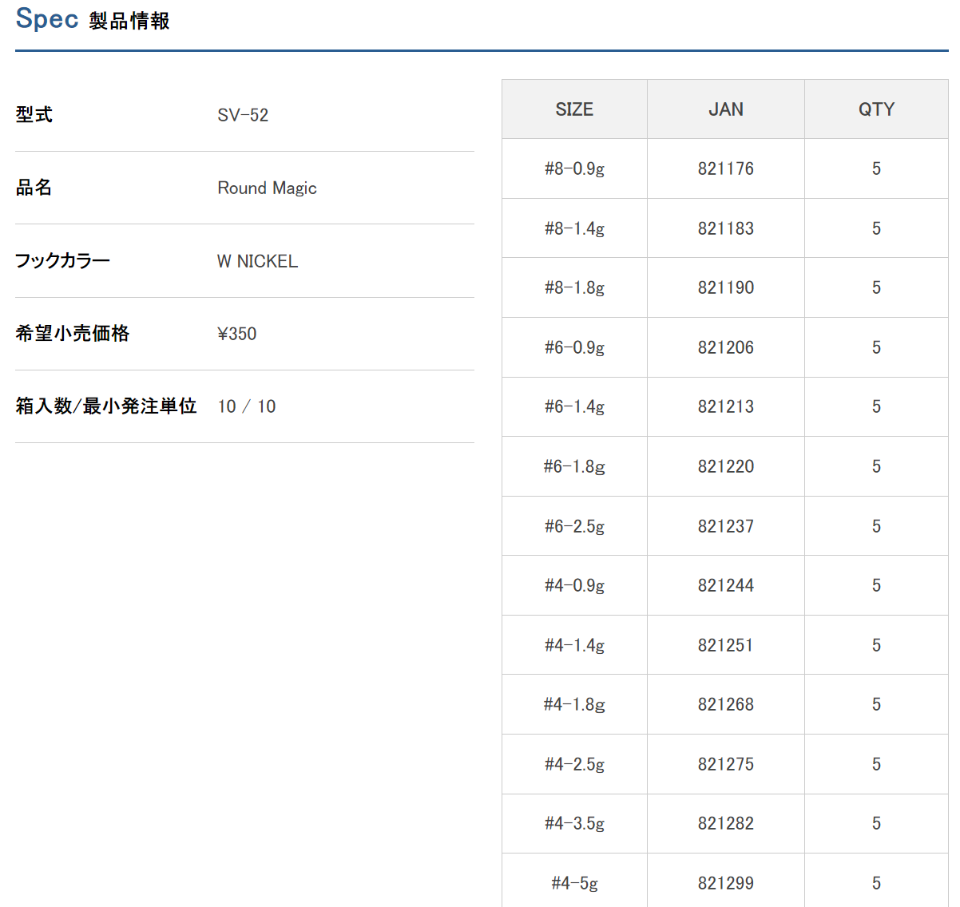
Task: Click the 品名 label
Action: point(34,187)
